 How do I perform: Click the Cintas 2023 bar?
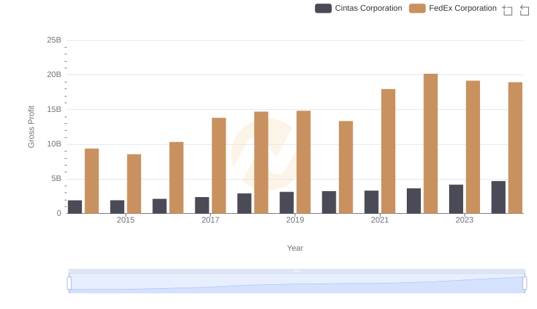pos(456,199)
